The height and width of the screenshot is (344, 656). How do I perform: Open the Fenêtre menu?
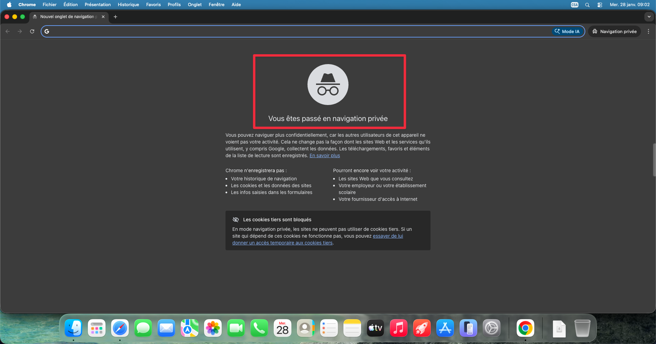point(217,4)
